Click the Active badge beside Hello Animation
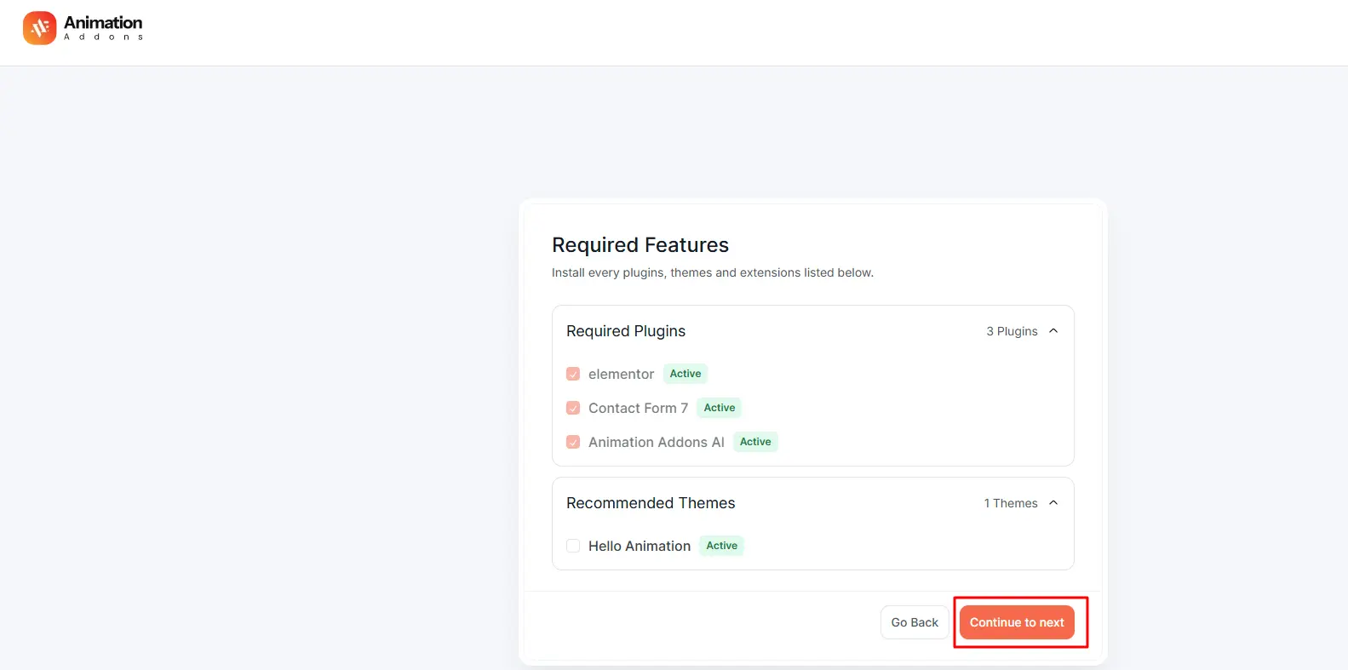The width and height of the screenshot is (1348, 670). tap(722, 546)
